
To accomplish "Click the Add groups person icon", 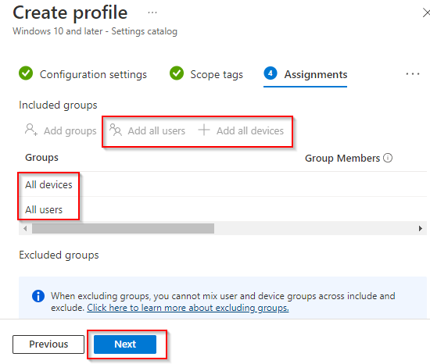I will (x=31, y=130).
